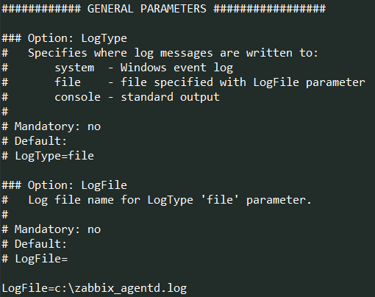
Task: Click the second 'Mandatory: no' line
Action: 51,229
